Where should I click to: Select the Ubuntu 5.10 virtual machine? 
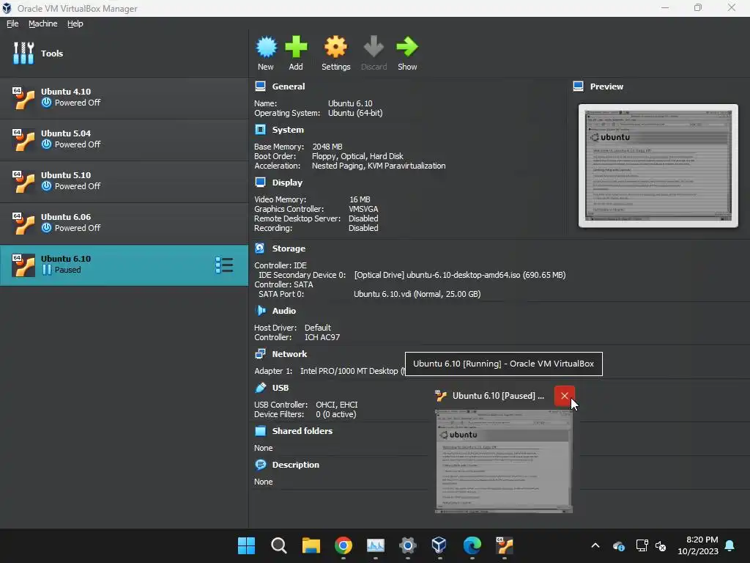124,182
